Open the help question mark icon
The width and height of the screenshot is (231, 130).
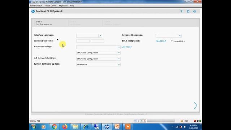click(x=181, y=11)
